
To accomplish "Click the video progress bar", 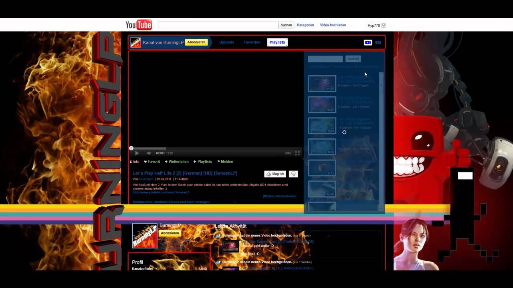I will point(216,148).
